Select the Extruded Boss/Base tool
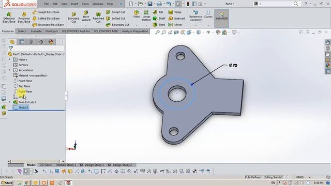 (x=9, y=17)
